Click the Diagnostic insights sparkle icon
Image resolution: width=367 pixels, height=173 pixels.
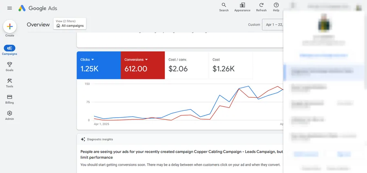[x=83, y=139]
